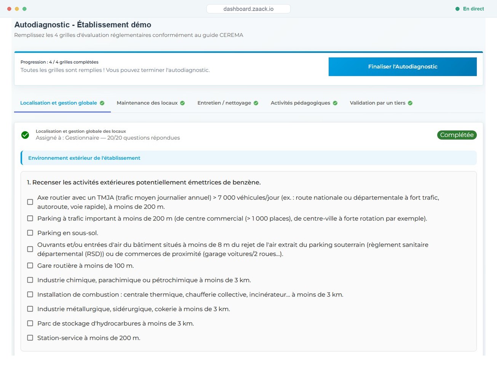Click the Autodiagnostic - Établissement démo heading
The width and height of the screenshot is (497, 367).
tap(83, 25)
